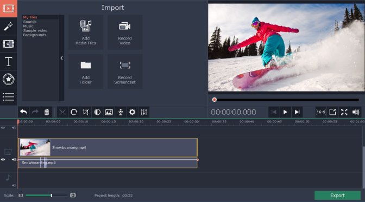Skip to next frame
The image size is (365, 202).
pyautogui.click(x=297, y=112)
